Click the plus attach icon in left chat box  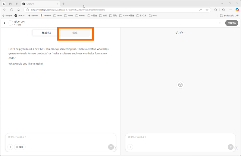tap(10, 147)
